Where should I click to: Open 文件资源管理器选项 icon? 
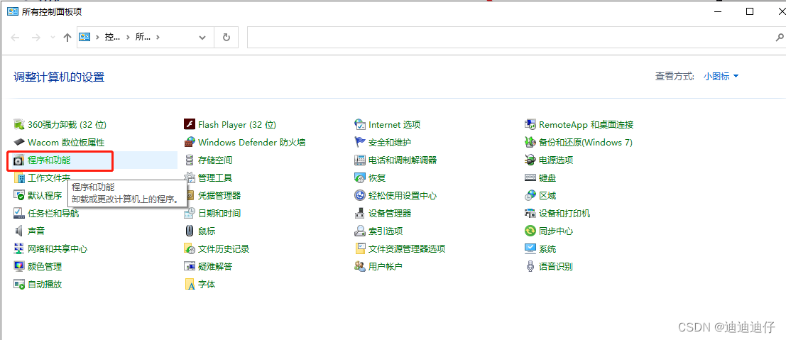coord(360,248)
